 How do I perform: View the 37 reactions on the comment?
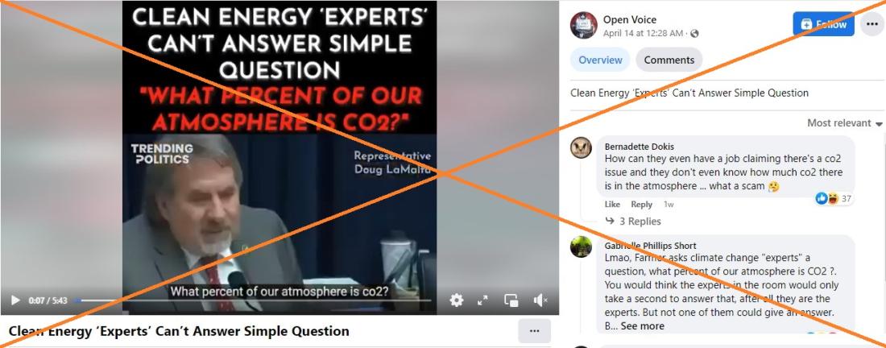click(834, 198)
